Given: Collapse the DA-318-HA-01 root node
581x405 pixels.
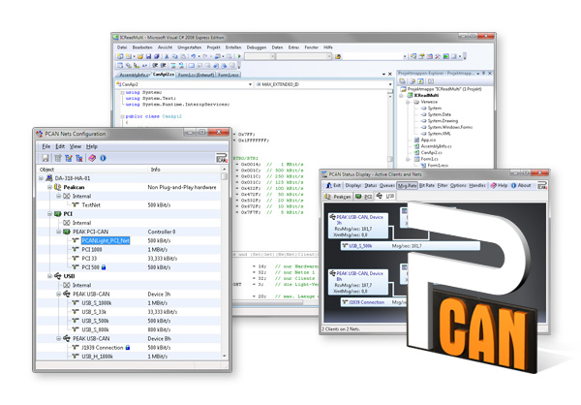Looking at the screenshot, I should pos(41,178).
